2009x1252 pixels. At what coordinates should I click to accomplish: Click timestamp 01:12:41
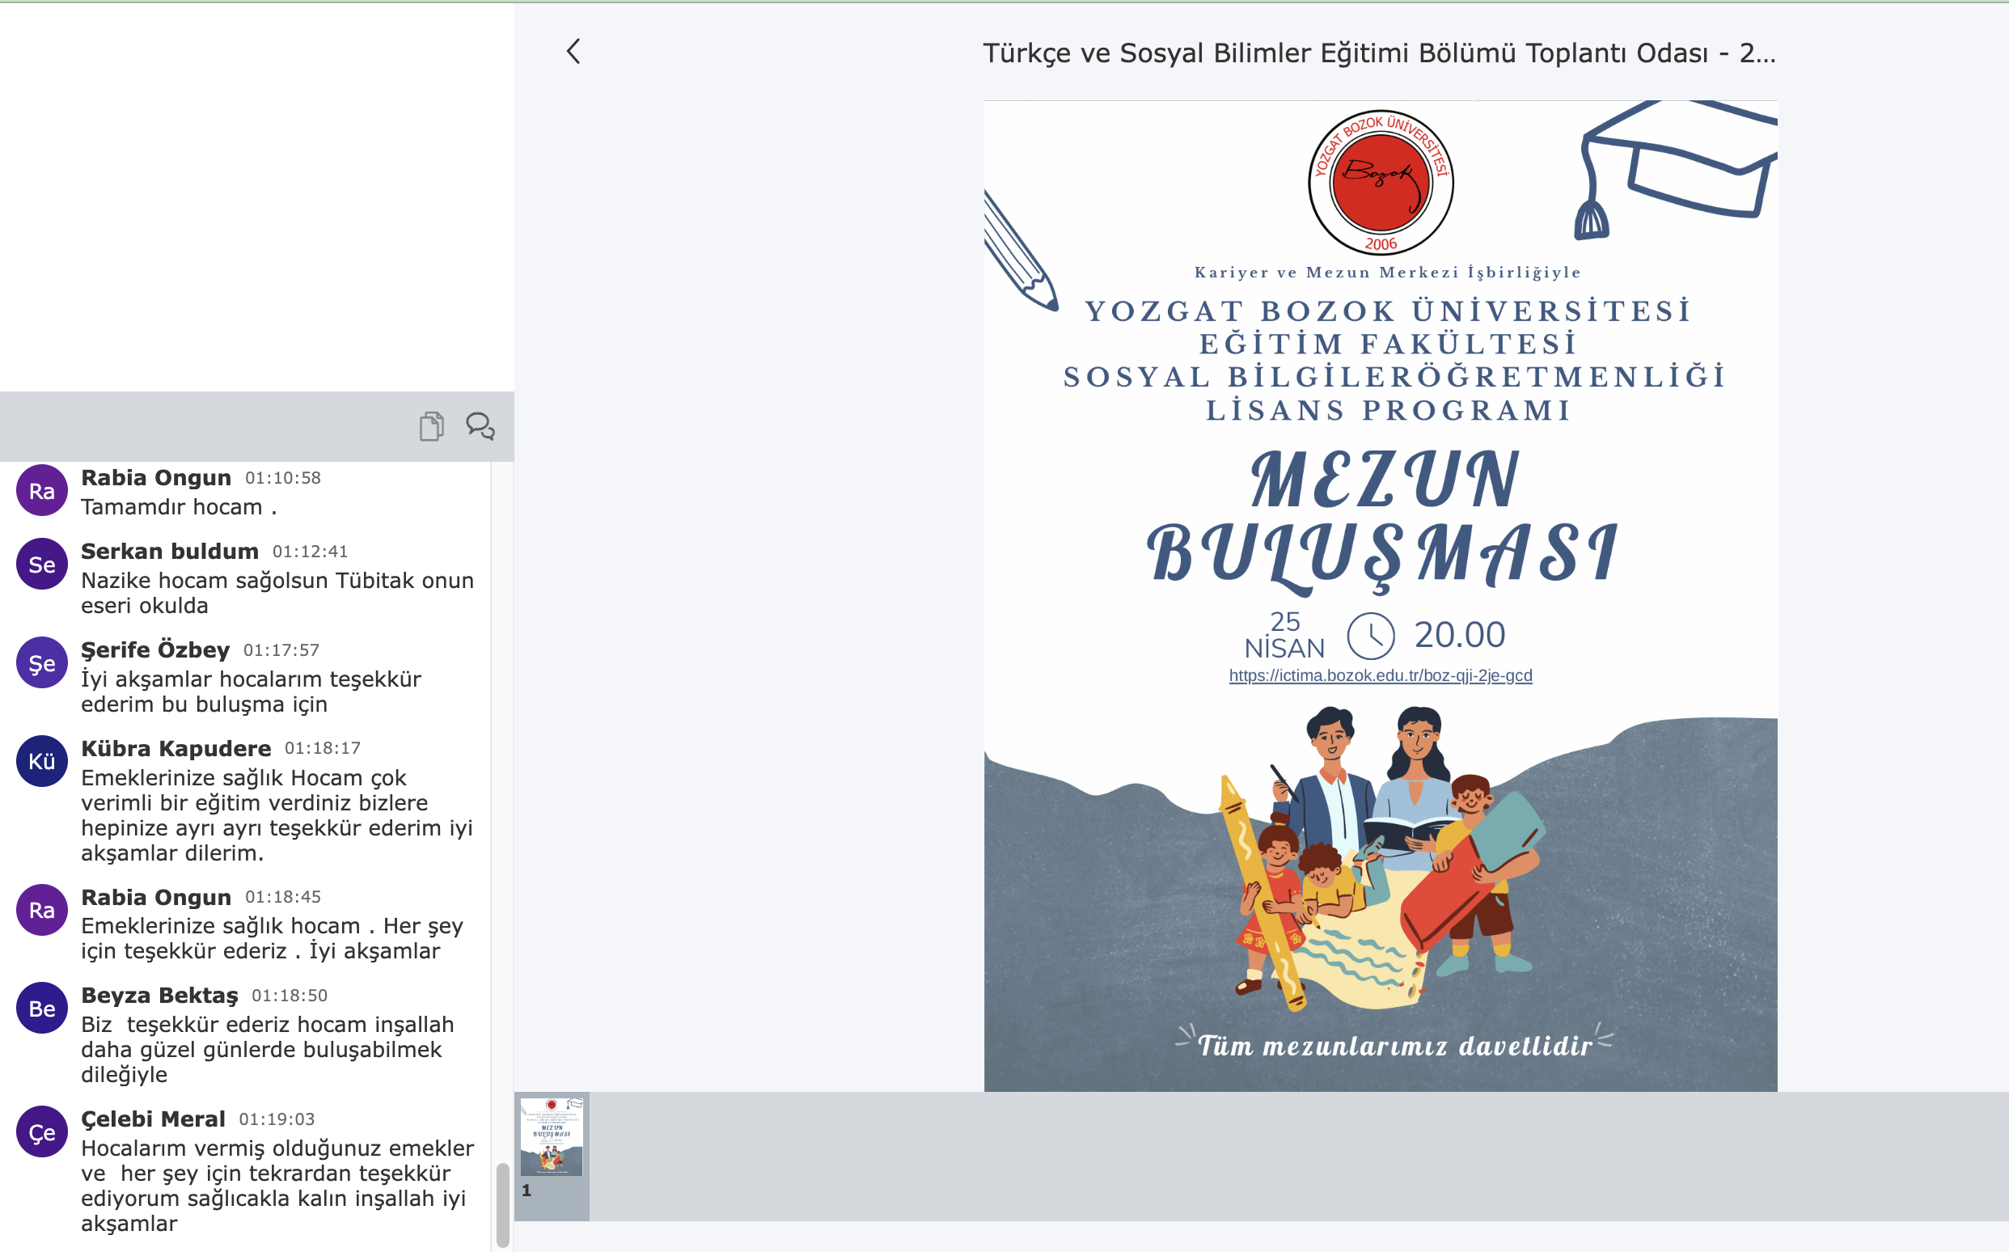tap(311, 552)
